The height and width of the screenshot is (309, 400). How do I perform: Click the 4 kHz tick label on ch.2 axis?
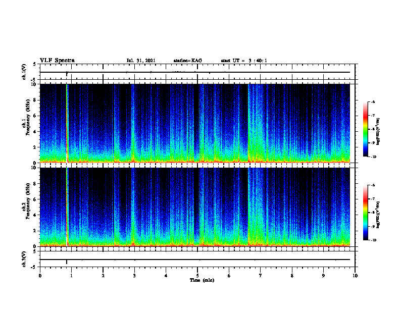(x=35, y=215)
